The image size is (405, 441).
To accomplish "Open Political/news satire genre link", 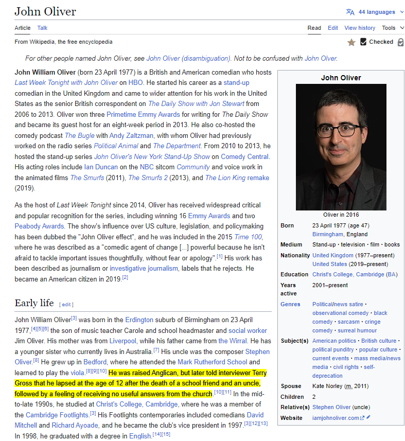I will [x=338, y=304].
